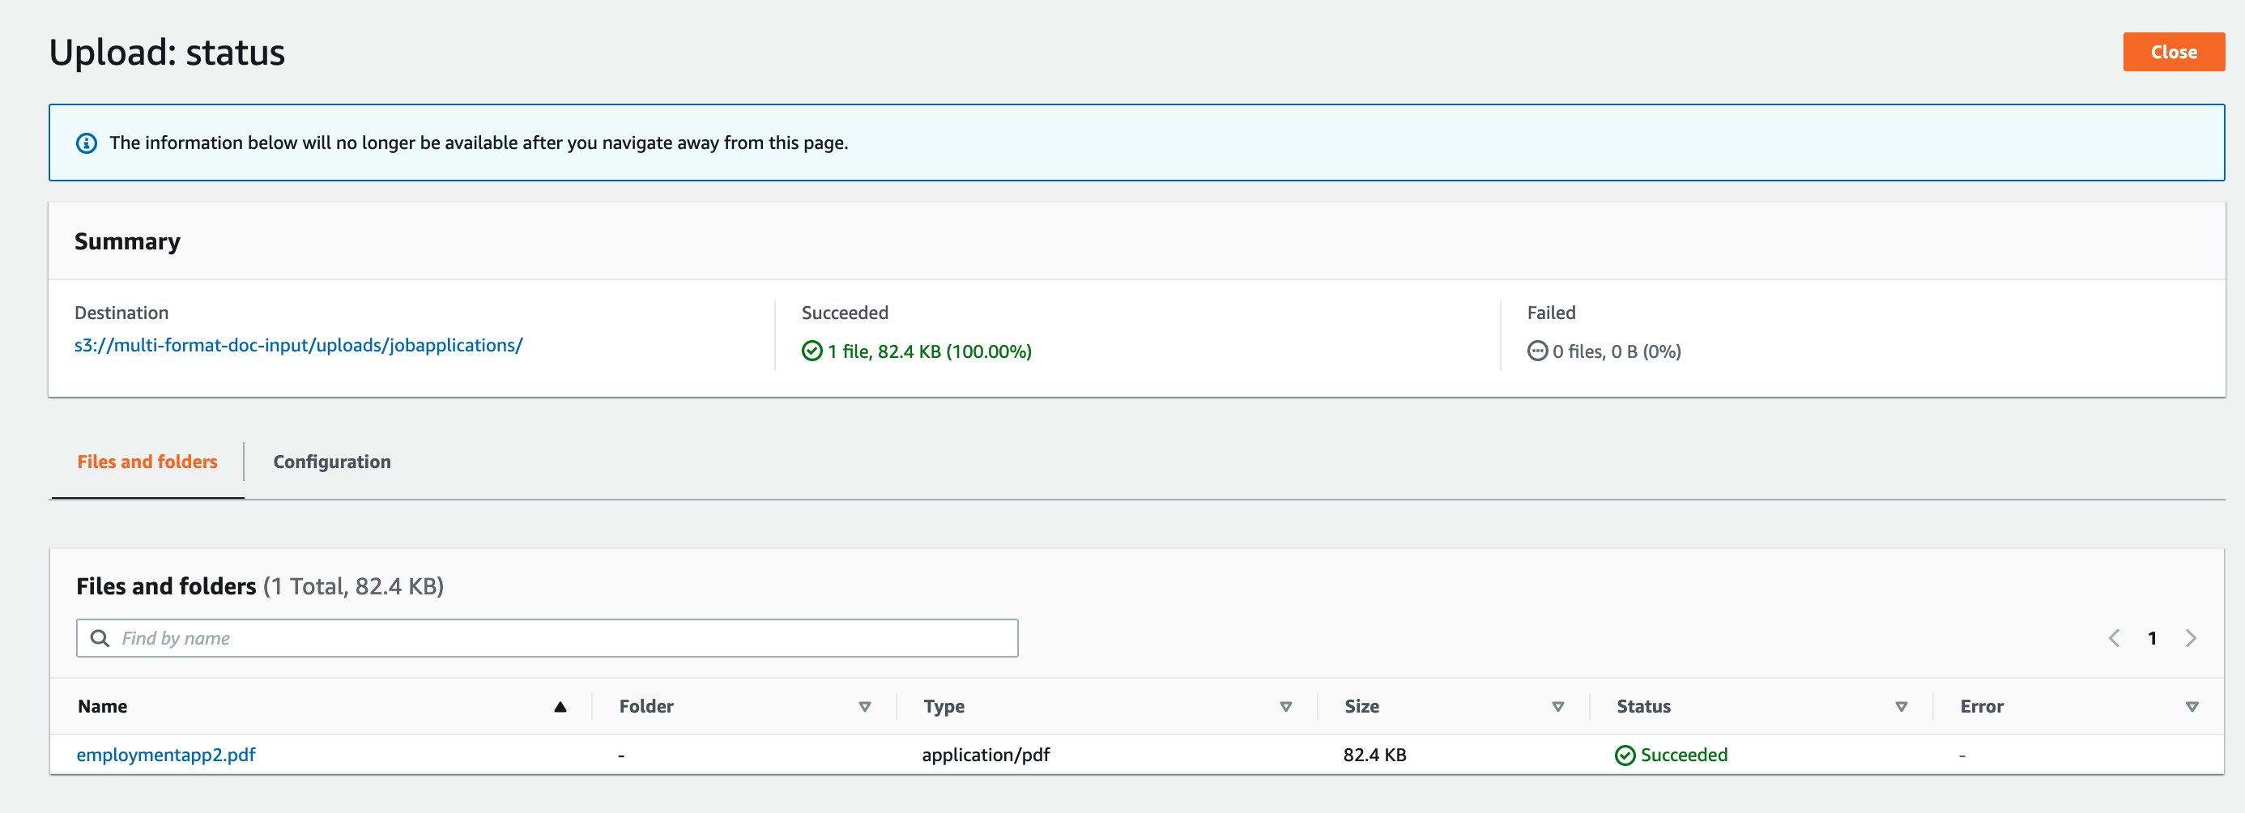
Task: Open the employmentapp2.pdf file link
Action: click(165, 755)
